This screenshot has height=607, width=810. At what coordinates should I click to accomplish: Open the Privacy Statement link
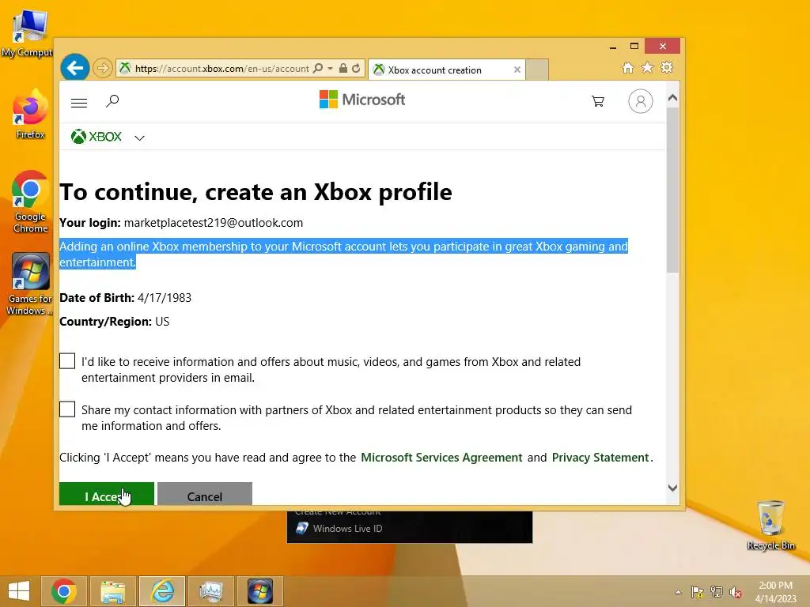pyautogui.click(x=600, y=458)
